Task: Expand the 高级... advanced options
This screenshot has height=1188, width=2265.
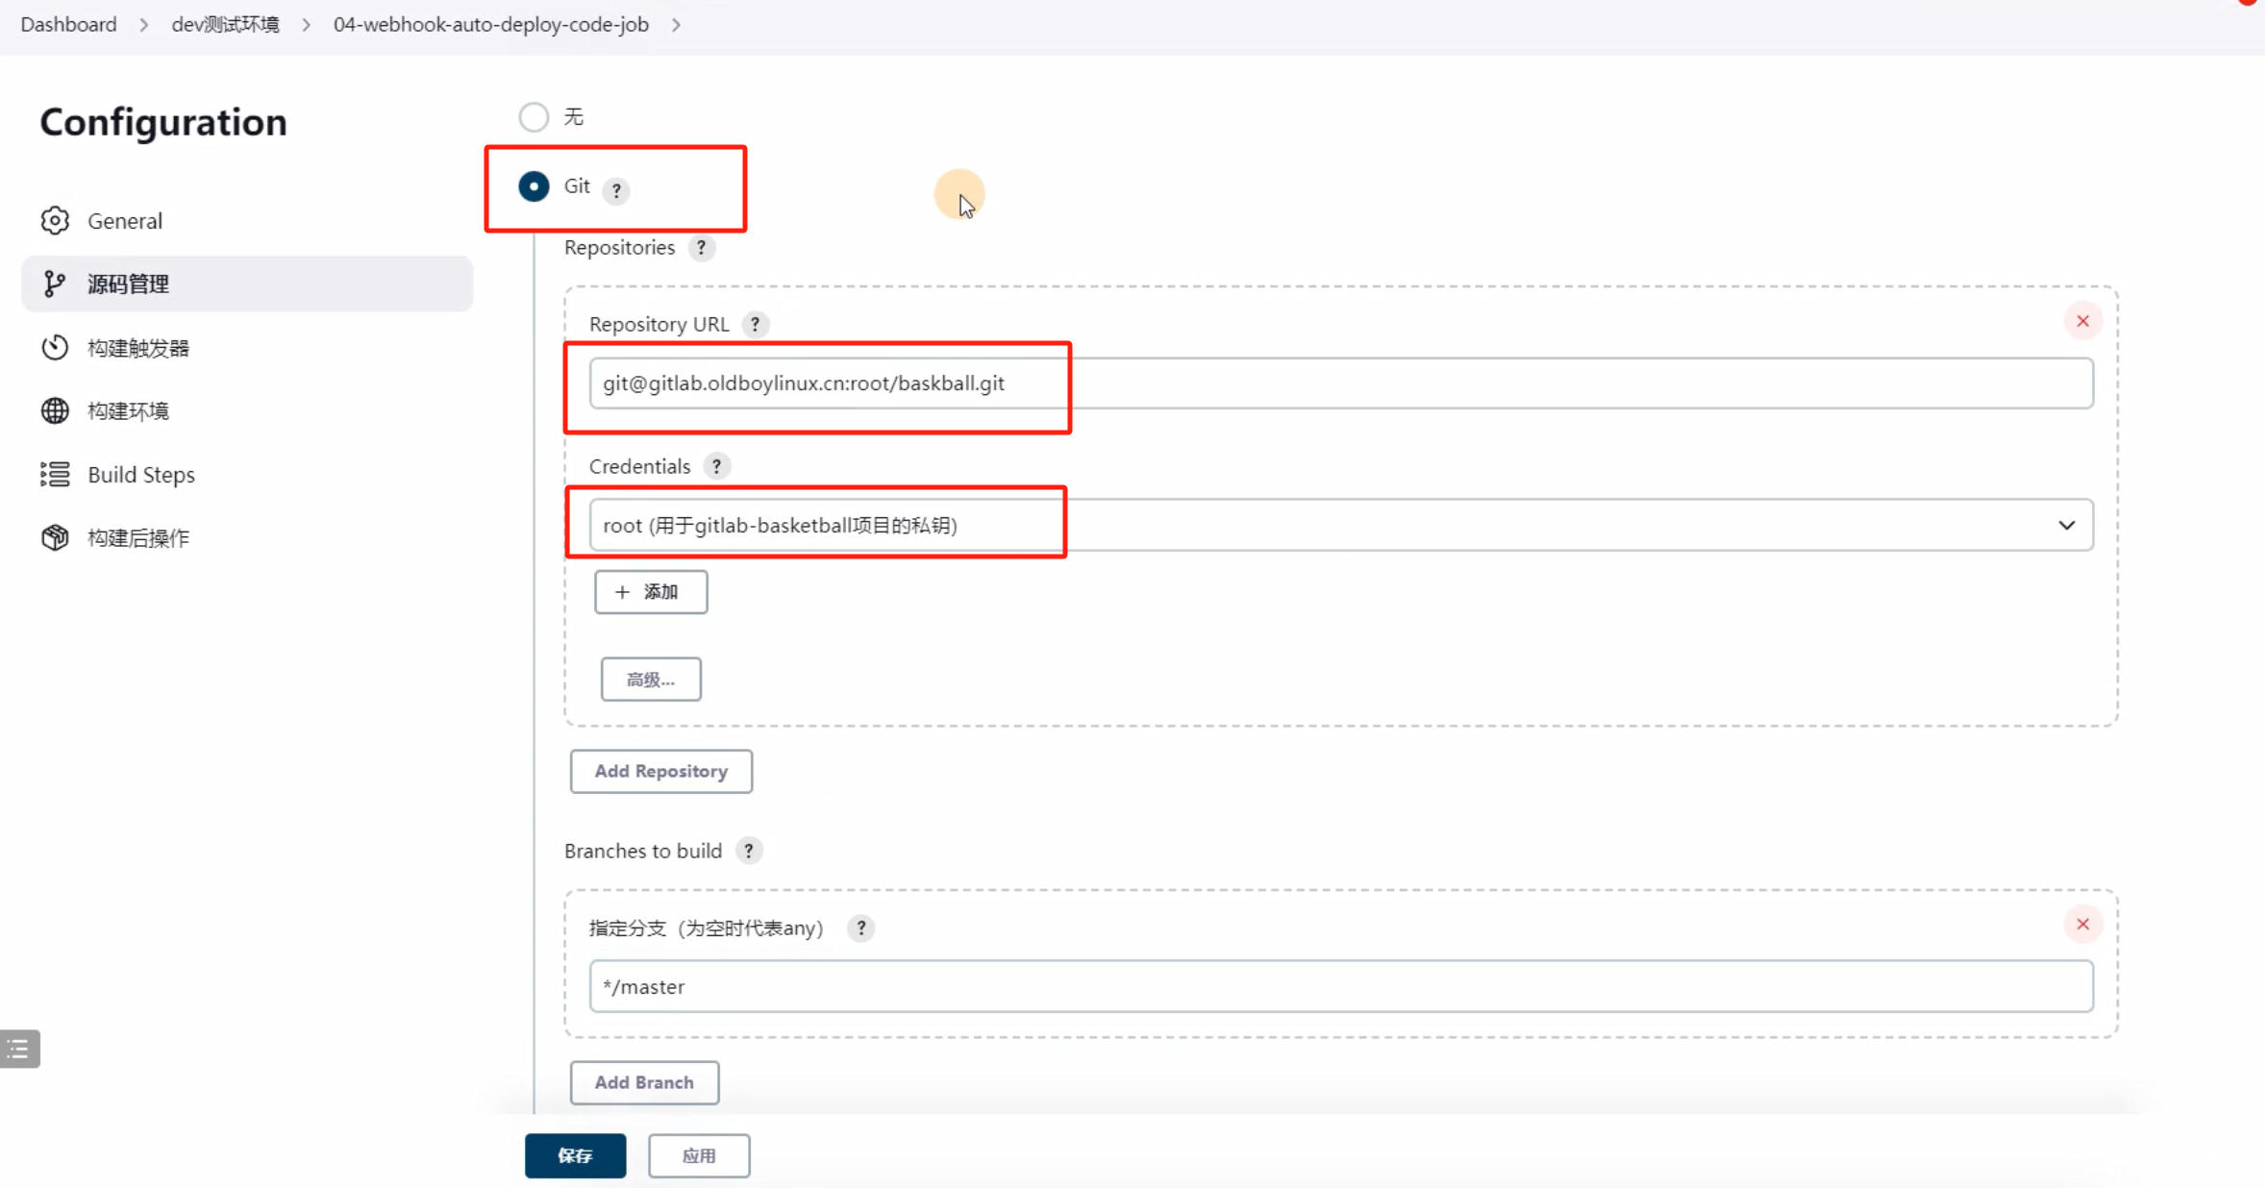Action: (x=651, y=680)
